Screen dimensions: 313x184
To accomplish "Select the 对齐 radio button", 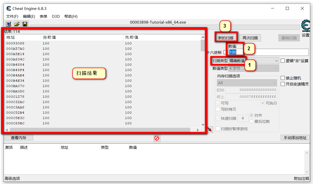I will click(251, 115).
